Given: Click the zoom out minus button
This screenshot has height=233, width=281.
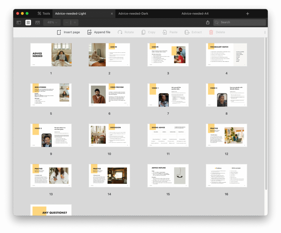Looking at the screenshot, I should pos(67,22).
